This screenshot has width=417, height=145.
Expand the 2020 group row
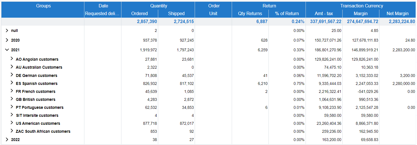(7, 40)
